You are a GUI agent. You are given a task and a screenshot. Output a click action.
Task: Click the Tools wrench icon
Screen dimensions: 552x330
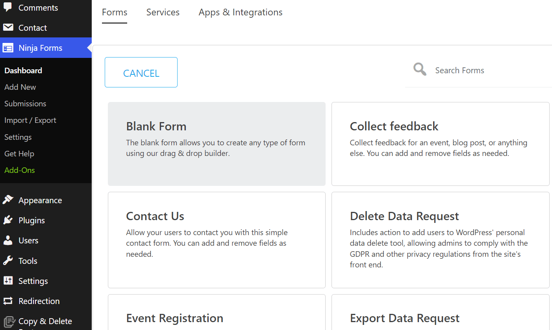pos(8,261)
